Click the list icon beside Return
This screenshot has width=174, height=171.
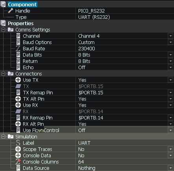pyautogui.click(x=18, y=61)
